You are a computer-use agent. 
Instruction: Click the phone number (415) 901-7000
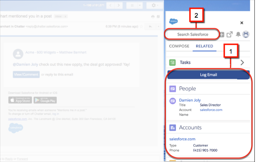point(205,150)
